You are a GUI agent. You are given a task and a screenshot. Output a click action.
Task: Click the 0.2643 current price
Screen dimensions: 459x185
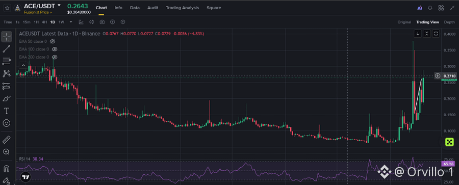tap(78, 6)
